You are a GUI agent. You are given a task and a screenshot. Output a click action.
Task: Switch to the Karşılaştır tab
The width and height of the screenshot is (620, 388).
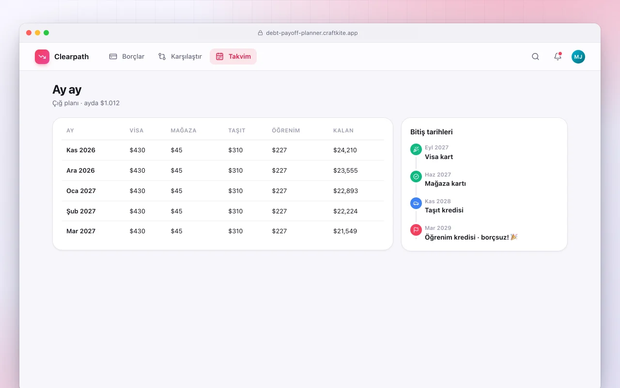click(x=180, y=57)
